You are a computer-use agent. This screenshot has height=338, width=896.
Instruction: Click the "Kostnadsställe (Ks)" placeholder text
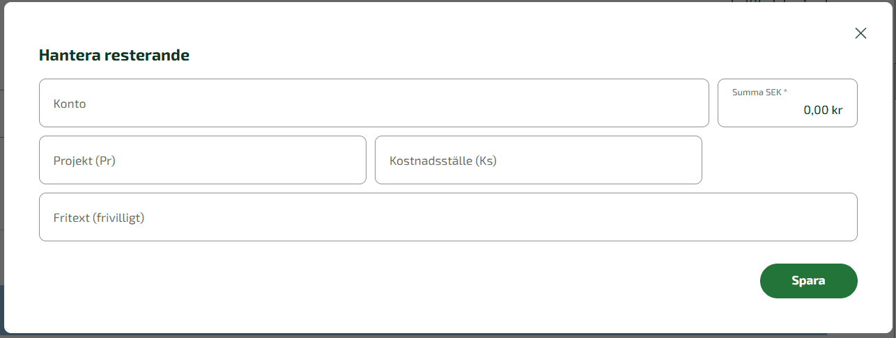tap(443, 161)
